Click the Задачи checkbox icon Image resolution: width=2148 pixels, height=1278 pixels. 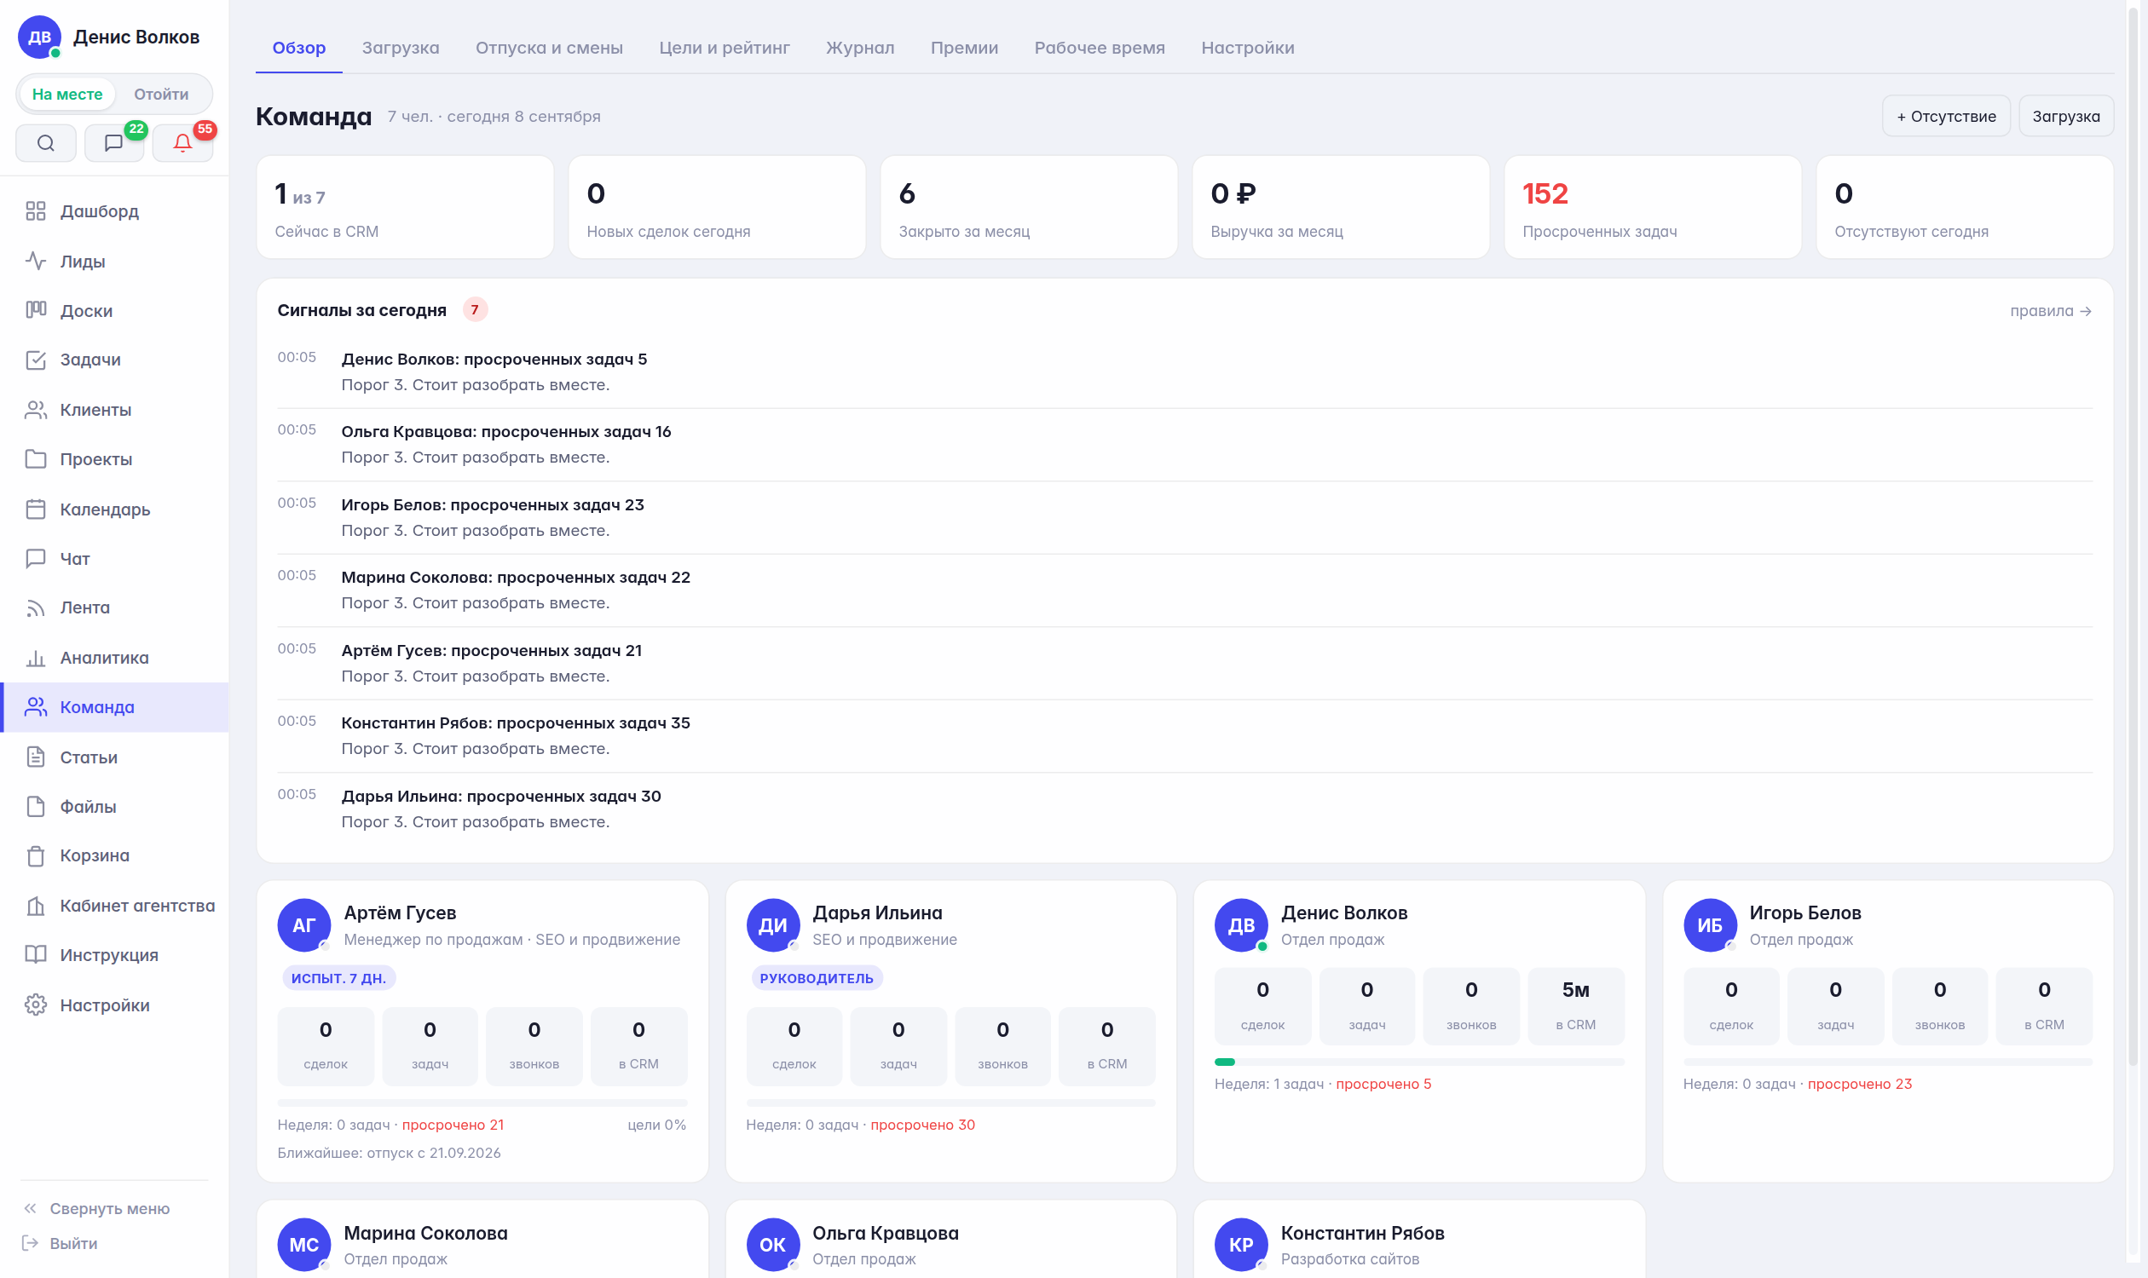point(35,360)
